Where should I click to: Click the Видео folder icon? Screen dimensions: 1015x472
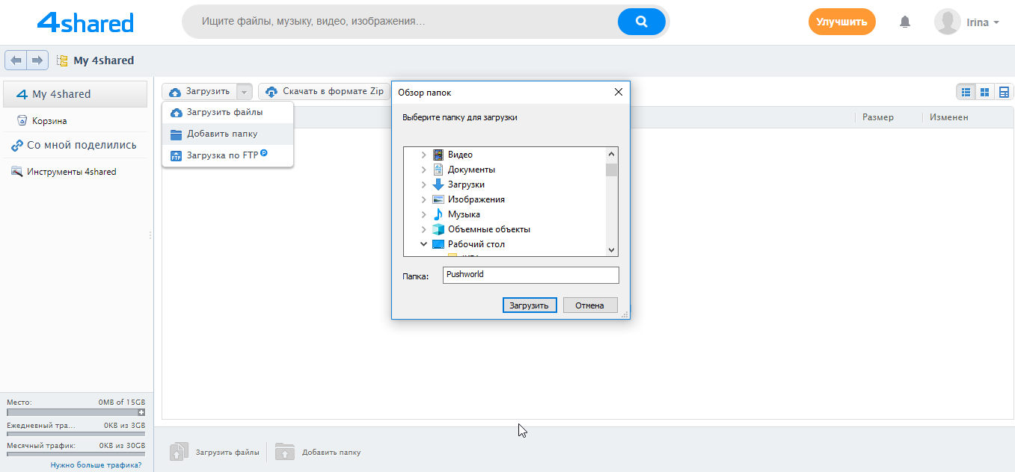pyautogui.click(x=438, y=155)
